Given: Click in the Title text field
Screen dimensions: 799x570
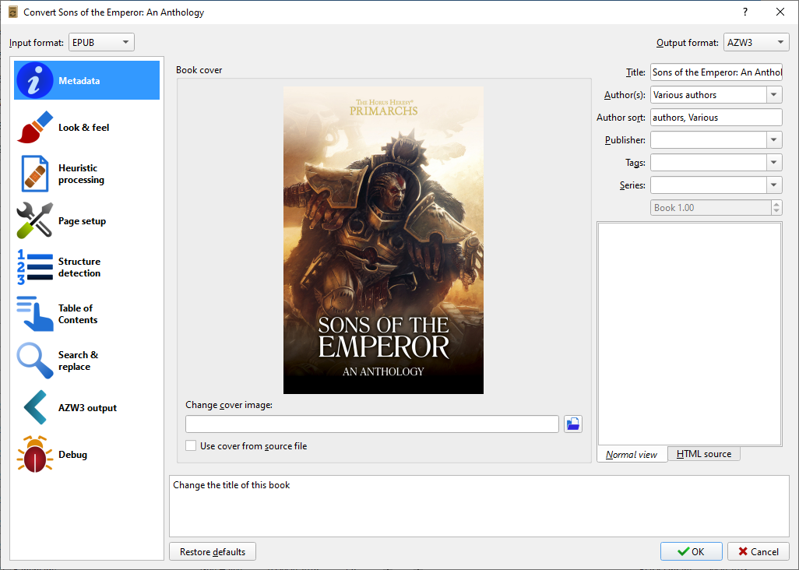Looking at the screenshot, I should (716, 72).
